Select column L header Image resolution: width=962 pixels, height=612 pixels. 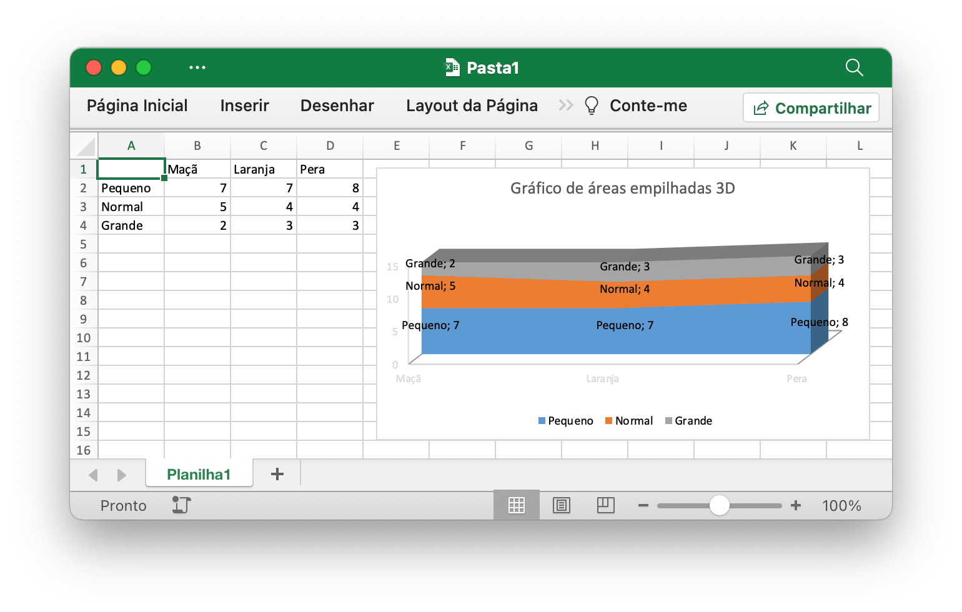pyautogui.click(x=860, y=146)
